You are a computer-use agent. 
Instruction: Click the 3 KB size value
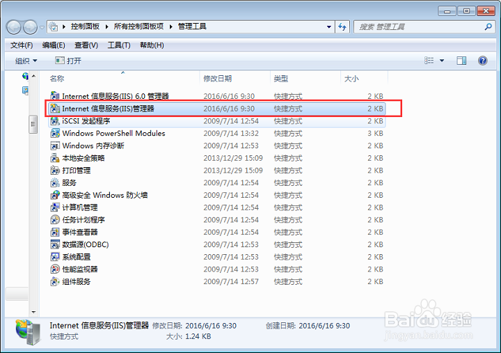375,134
